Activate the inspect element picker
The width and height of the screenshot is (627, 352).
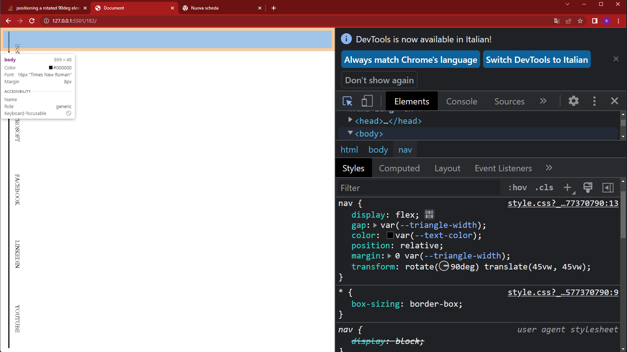coord(347,101)
